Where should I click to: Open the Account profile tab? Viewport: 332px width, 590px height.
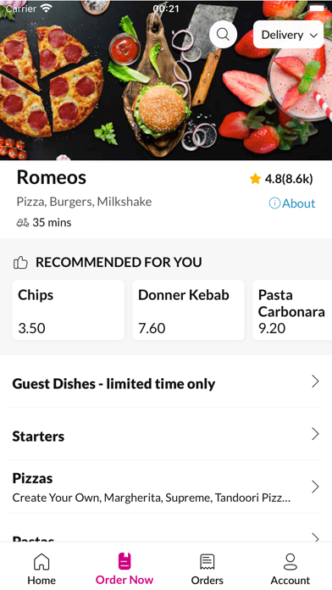290,569
